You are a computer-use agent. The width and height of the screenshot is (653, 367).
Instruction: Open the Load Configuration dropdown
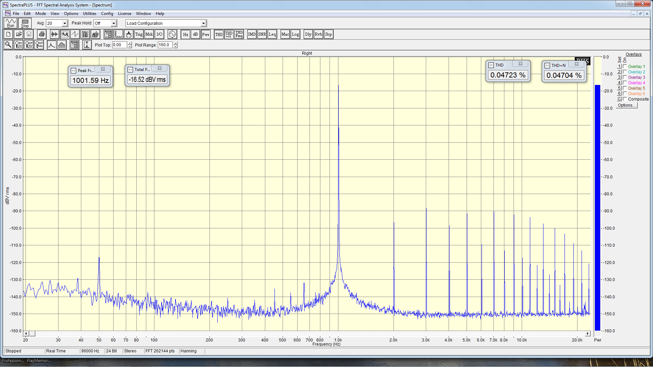(x=203, y=23)
